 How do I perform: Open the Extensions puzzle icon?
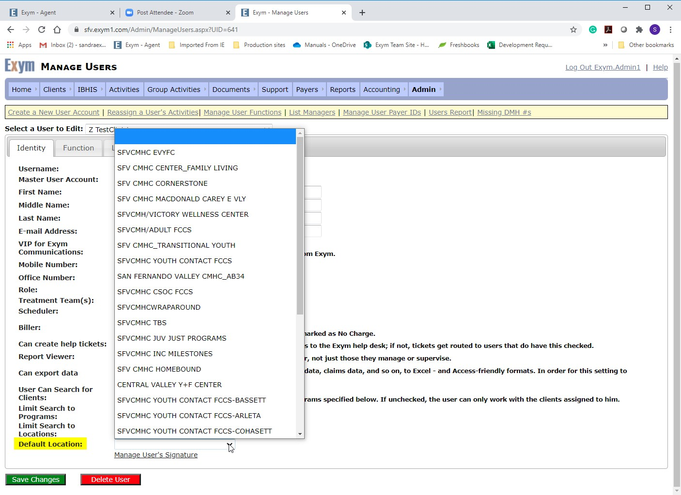(x=639, y=30)
